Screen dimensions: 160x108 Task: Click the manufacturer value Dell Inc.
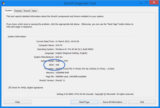[x=59, y=57]
